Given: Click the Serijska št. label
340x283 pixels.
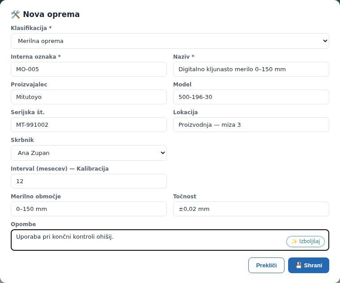Looking at the screenshot, I should [28, 112].
